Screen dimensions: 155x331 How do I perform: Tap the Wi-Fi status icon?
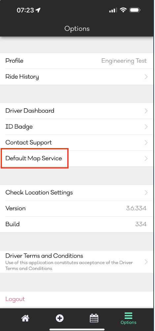tap(123, 10)
